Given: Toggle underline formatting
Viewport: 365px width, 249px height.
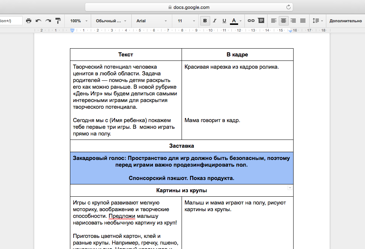Looking at the screenshot, I should (x=224, y=21).
